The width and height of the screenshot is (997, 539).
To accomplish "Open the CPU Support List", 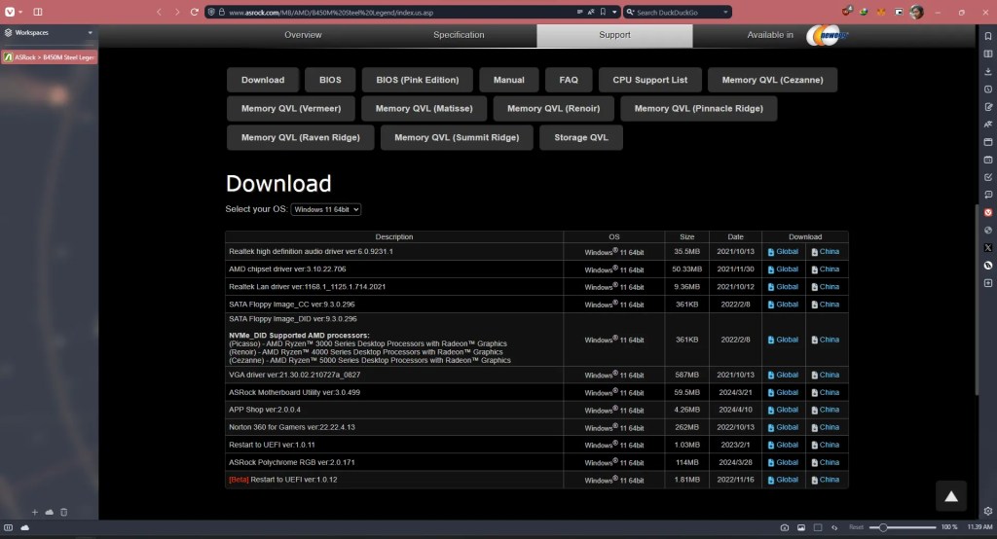I will (x=649, y=80).
